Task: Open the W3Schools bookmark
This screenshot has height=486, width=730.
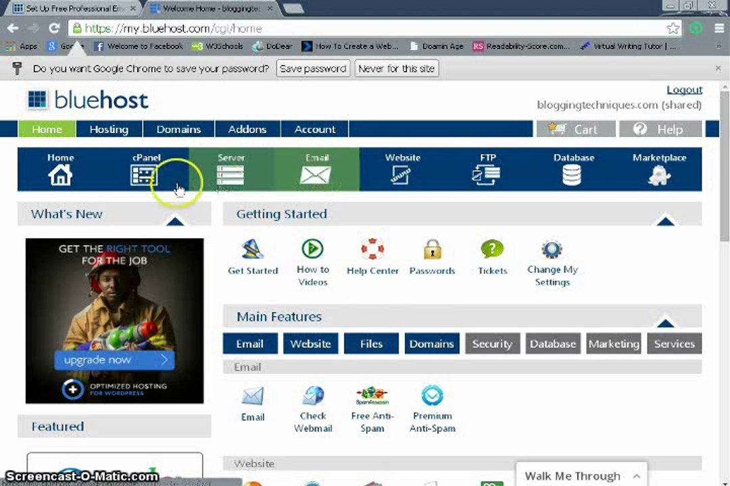Action: pos(218,46)
